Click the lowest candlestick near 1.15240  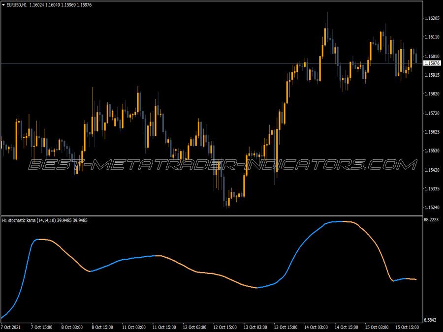point(226,203)
